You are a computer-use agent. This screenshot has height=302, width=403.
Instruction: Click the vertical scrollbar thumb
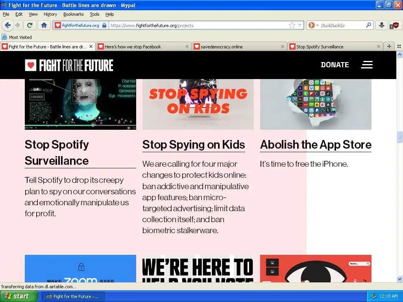point(399,136)
